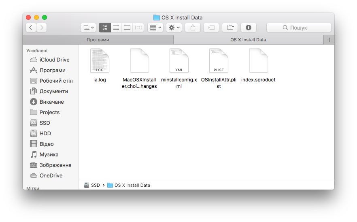The height and width of the screenshot is (222, 357).
Task: Click the green full-screen button
Action: click(45, 17)
